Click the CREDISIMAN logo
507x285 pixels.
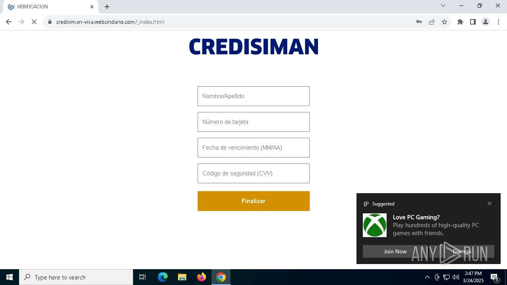(253, 47)
